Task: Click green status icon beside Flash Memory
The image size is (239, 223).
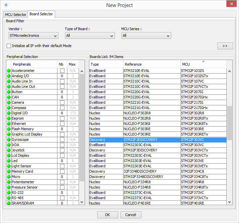Action: (x=9, y=129)
